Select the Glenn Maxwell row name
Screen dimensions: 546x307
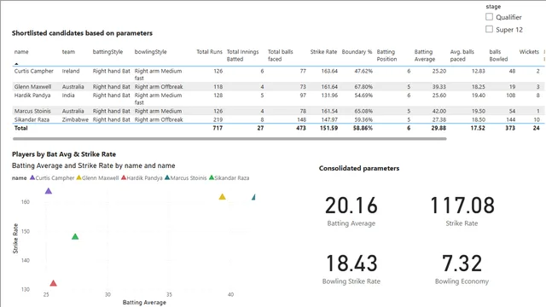tap(32, 87)
